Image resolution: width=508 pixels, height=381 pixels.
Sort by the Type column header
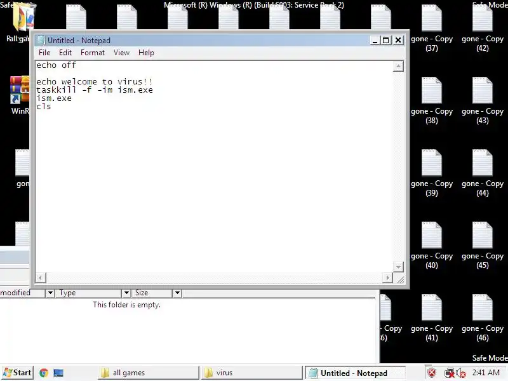tap(88, 293)
